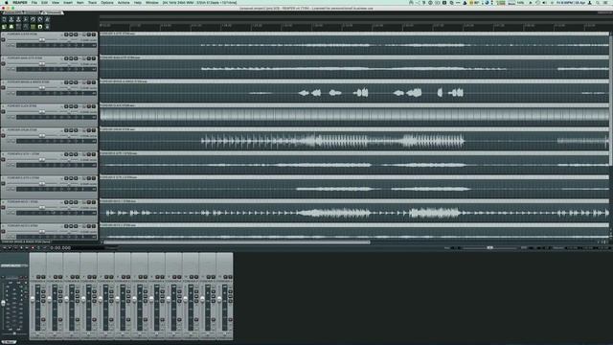Mute the E GTR STEM track
The image size is (613, 345).
(89, 34)
